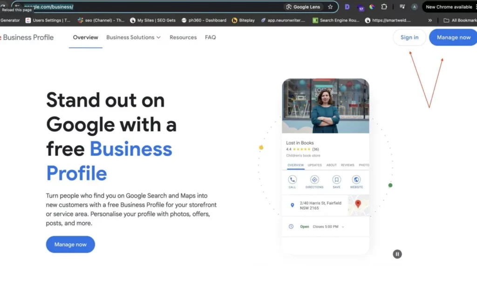Click the colorful circle extension icon

372,7
